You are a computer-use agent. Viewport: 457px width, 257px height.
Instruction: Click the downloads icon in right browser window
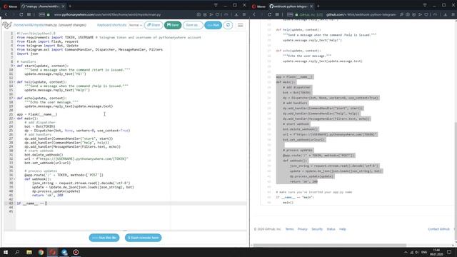coord(445,14)
